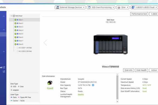Click the IP address 192.168.9.20
Screen dimensions: 158x105
(110, 22)
